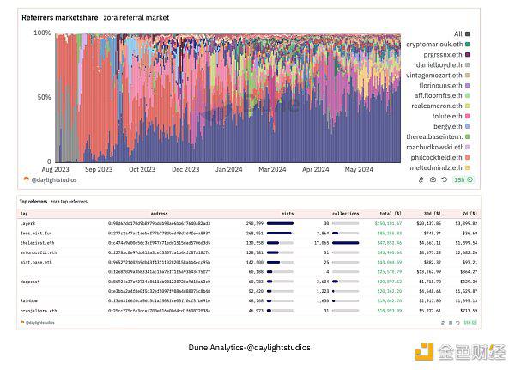This screenshot has width=515, height=370.
Task: Click the $20,437.85 30d value
Action: coord(429,223)
